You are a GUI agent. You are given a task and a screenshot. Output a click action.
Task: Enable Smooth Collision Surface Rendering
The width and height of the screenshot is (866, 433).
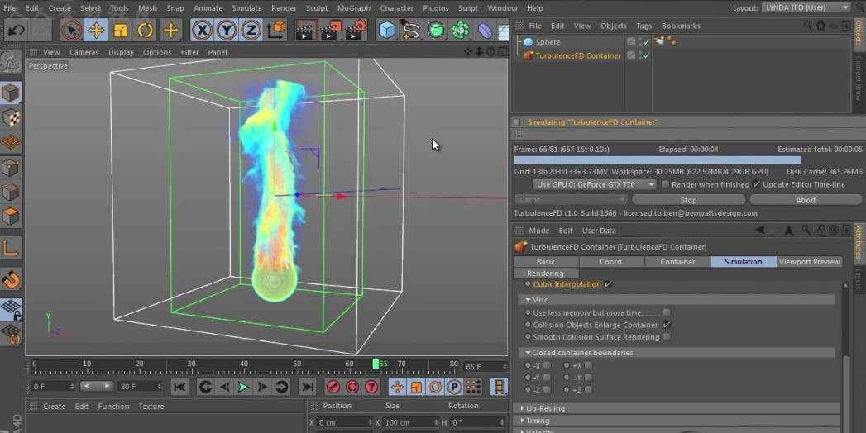click(x=667, y=337)
